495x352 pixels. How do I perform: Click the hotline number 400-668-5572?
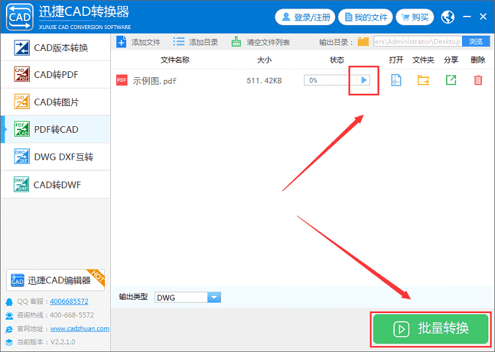72,315
